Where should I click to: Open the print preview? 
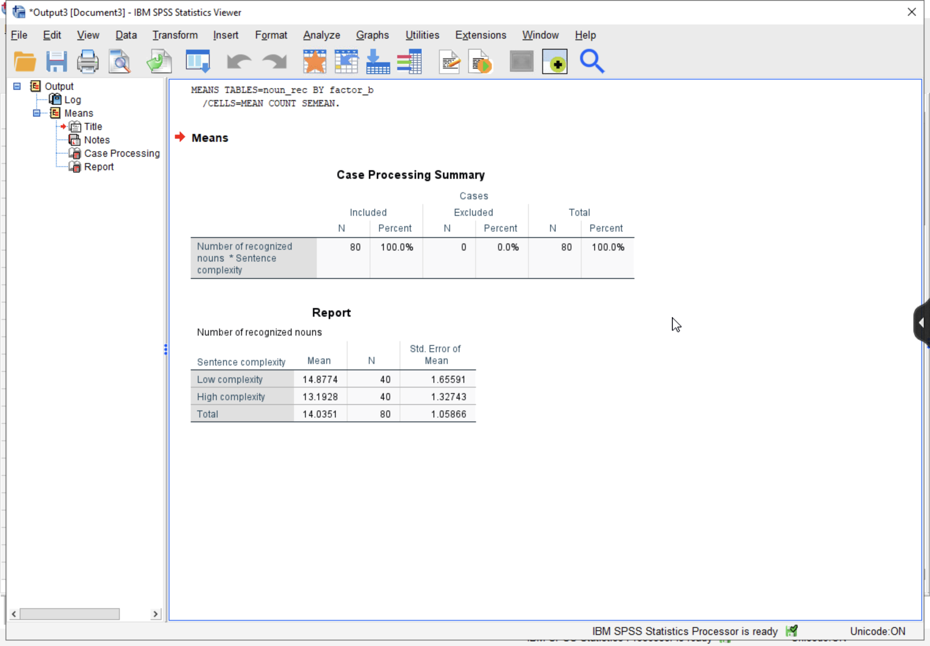pyautogui.click(x=119, y=61)
